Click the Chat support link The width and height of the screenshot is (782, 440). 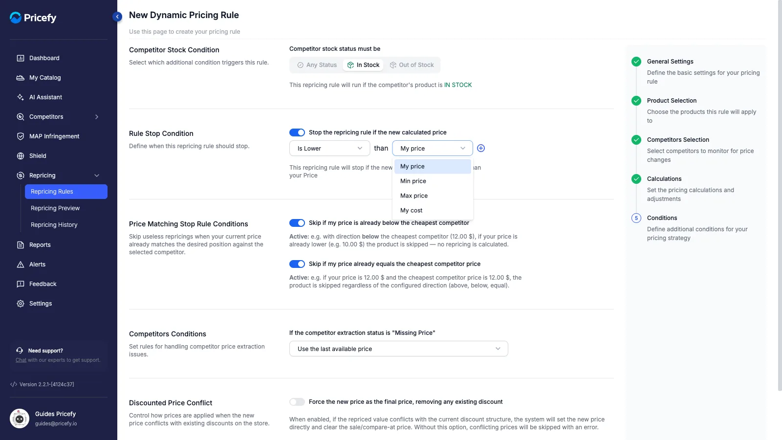(x=21, y=360)
